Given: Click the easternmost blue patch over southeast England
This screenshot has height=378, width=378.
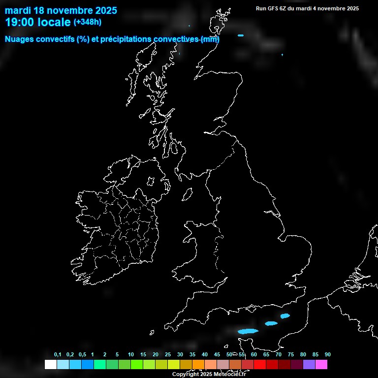Looking at the screenshot, I should (285, 316).
